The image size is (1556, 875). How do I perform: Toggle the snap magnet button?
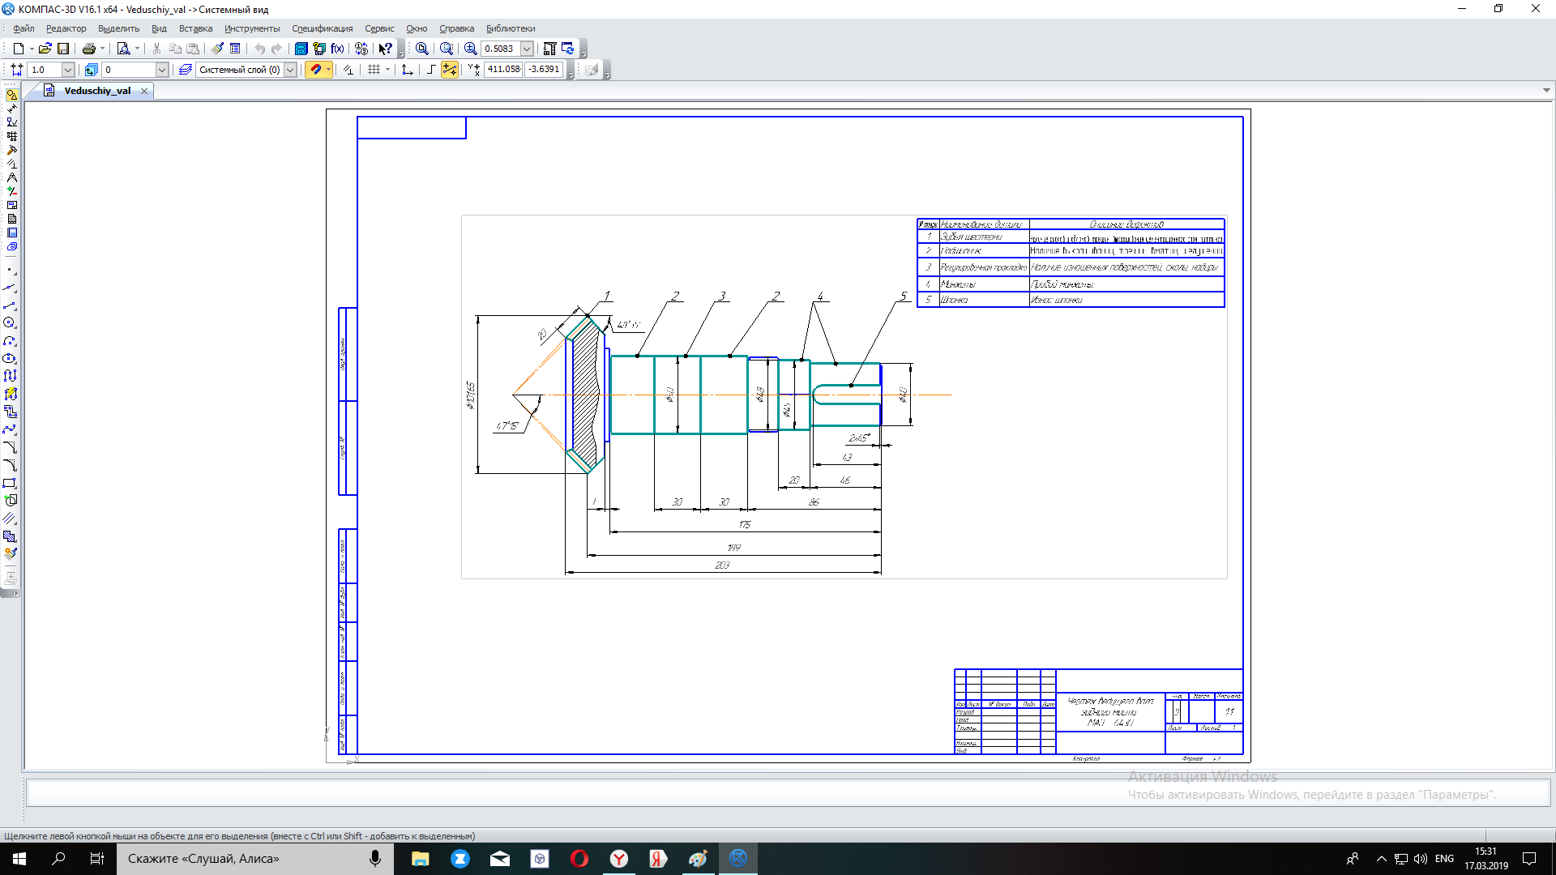tap(315, 70)
